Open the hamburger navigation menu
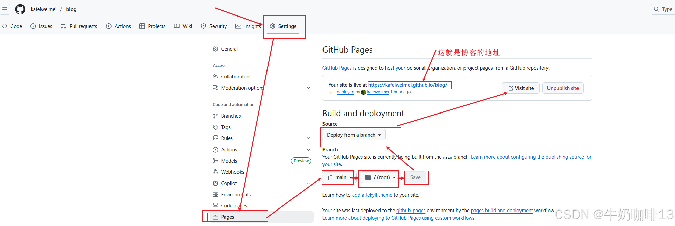 (5, 9)
